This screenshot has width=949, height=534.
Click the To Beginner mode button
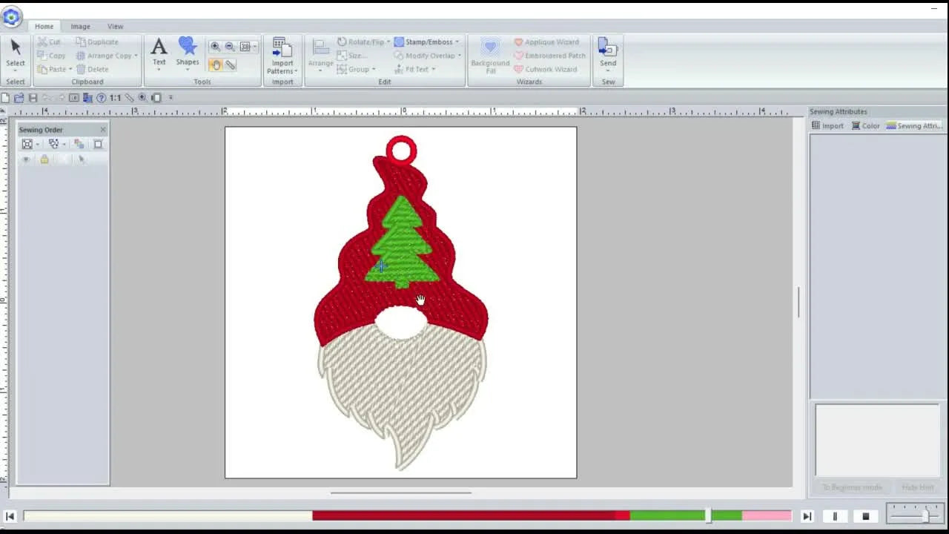pos(852,487)
